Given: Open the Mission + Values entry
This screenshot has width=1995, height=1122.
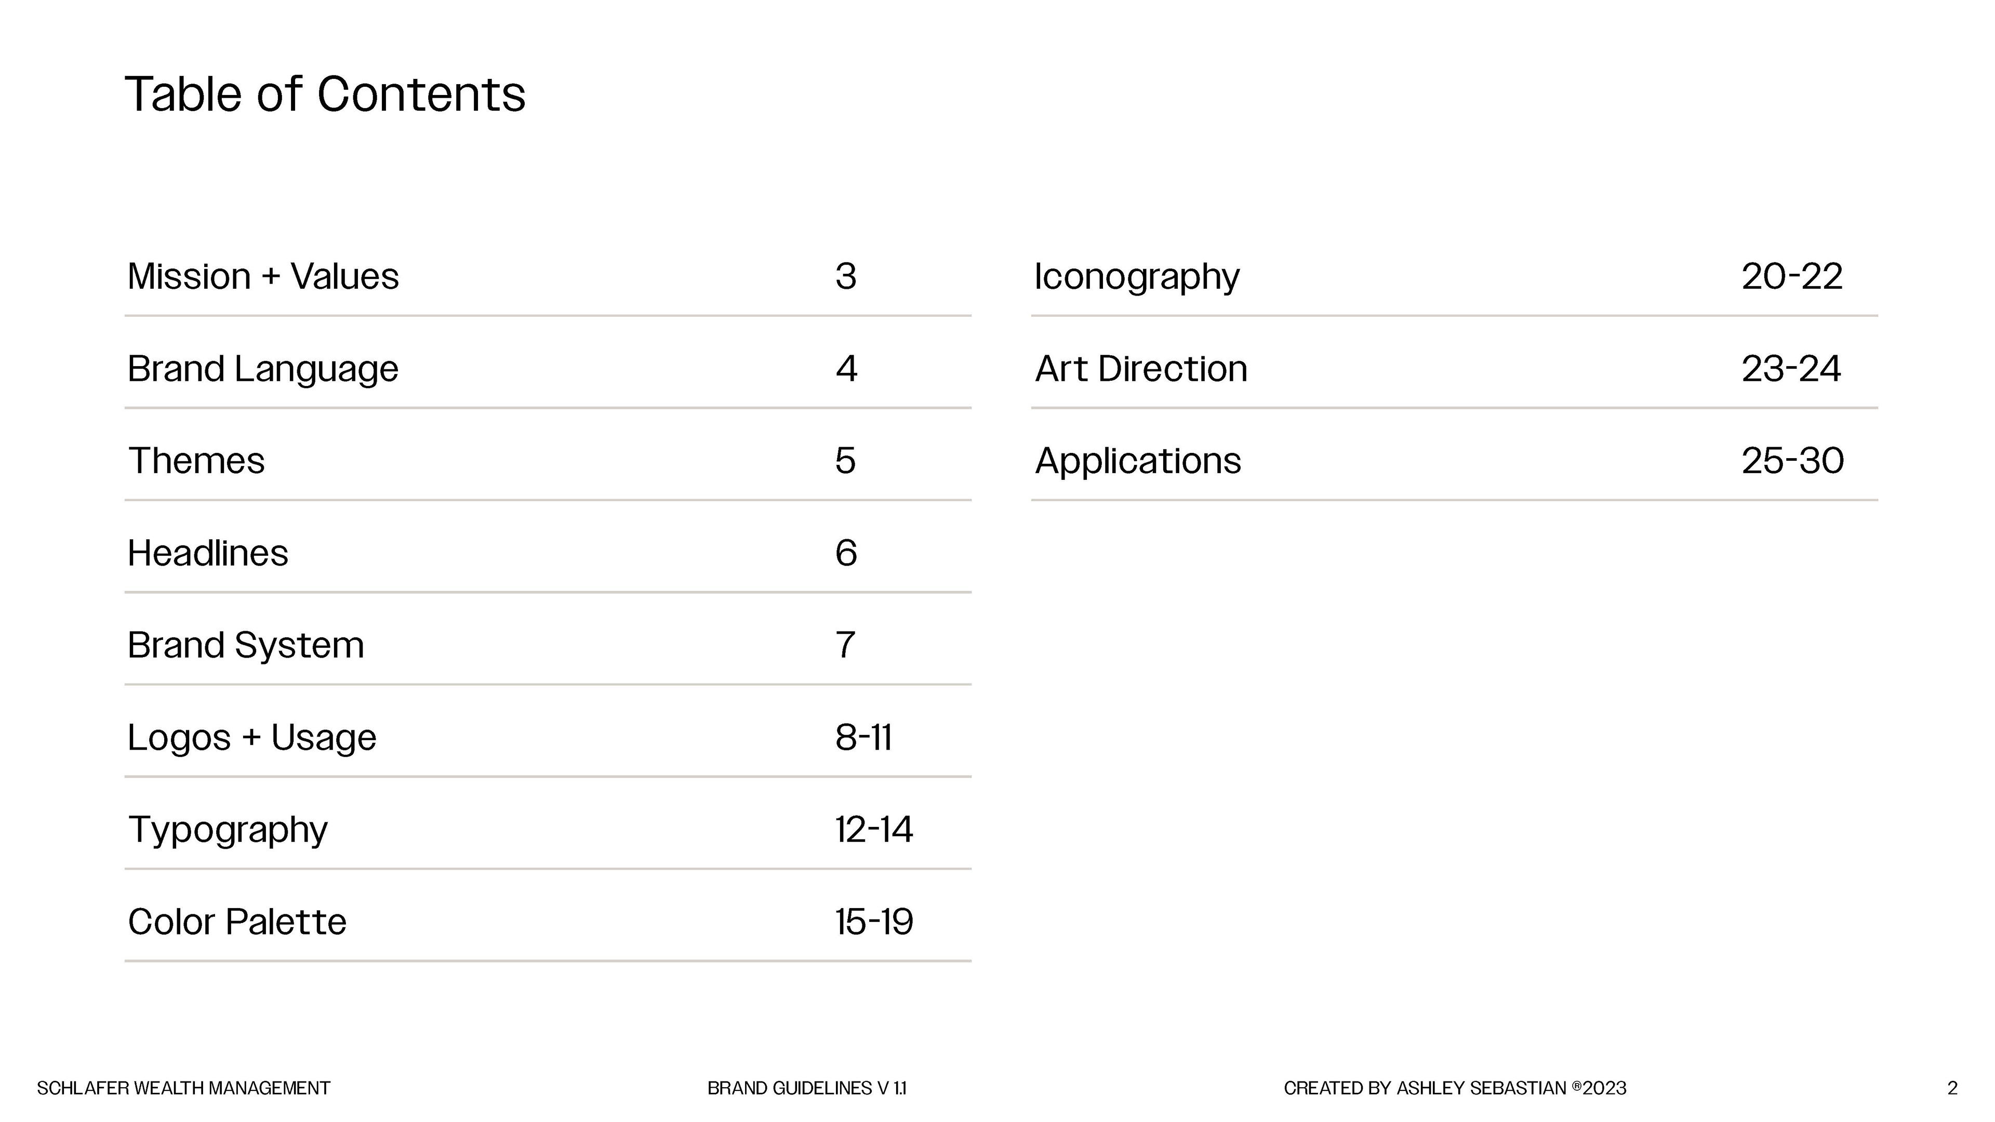Looking at the screenshot, I should [x=263, y=276].
